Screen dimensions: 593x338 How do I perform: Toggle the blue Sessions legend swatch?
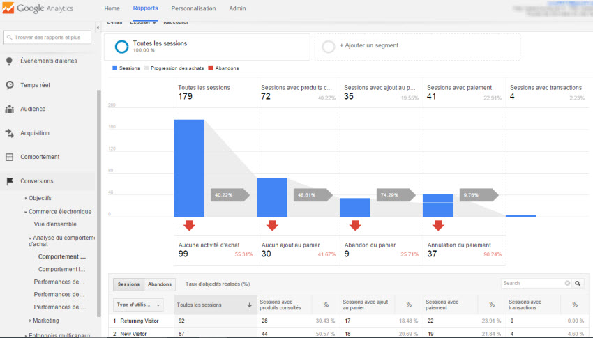click(114, 68)
